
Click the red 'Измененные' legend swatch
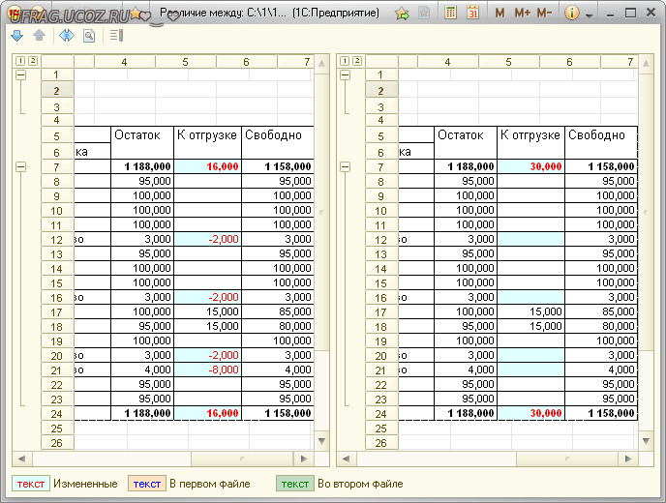[x=30, y=484]
